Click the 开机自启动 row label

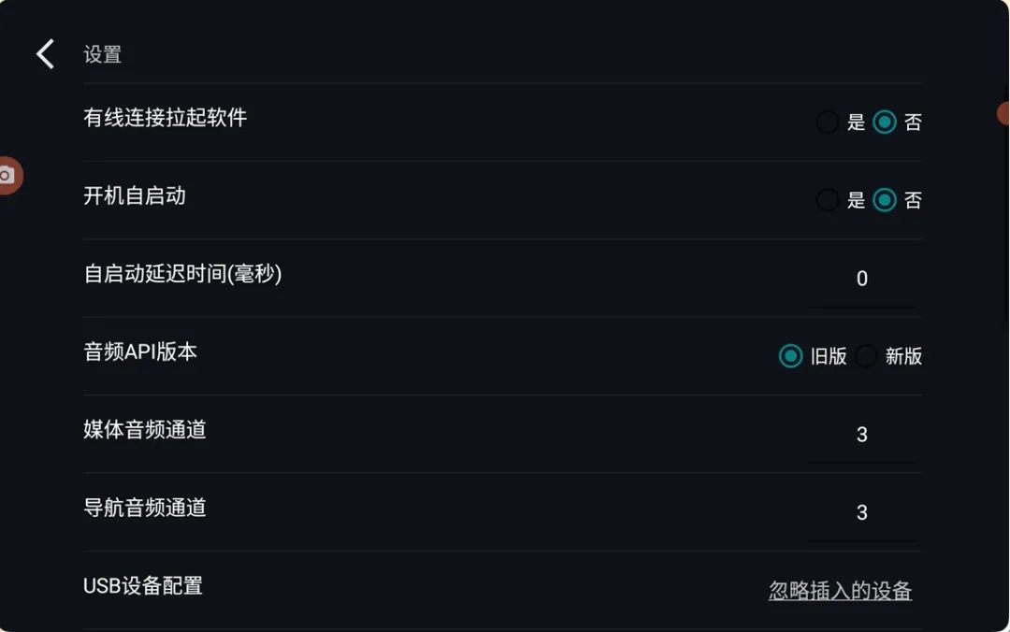pyautogui.click(x=135, y=195)
